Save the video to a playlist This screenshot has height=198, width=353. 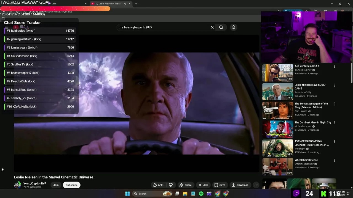pos(220,185)
